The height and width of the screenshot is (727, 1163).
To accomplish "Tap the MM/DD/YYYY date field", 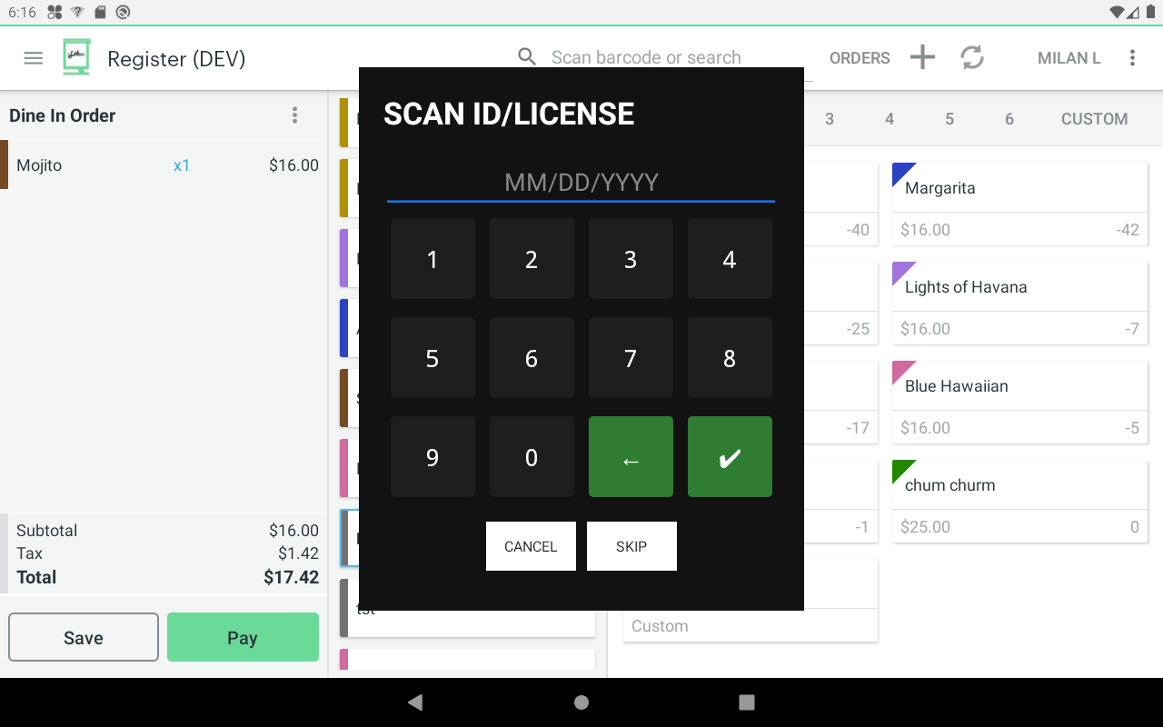I will click(581, 183).
